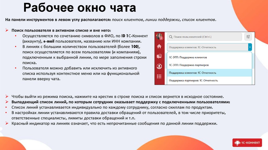This screenshot has height=150, width=268.
Task: Open the chat with checkmark sidebar icon
Action: (x=159, y=56)
